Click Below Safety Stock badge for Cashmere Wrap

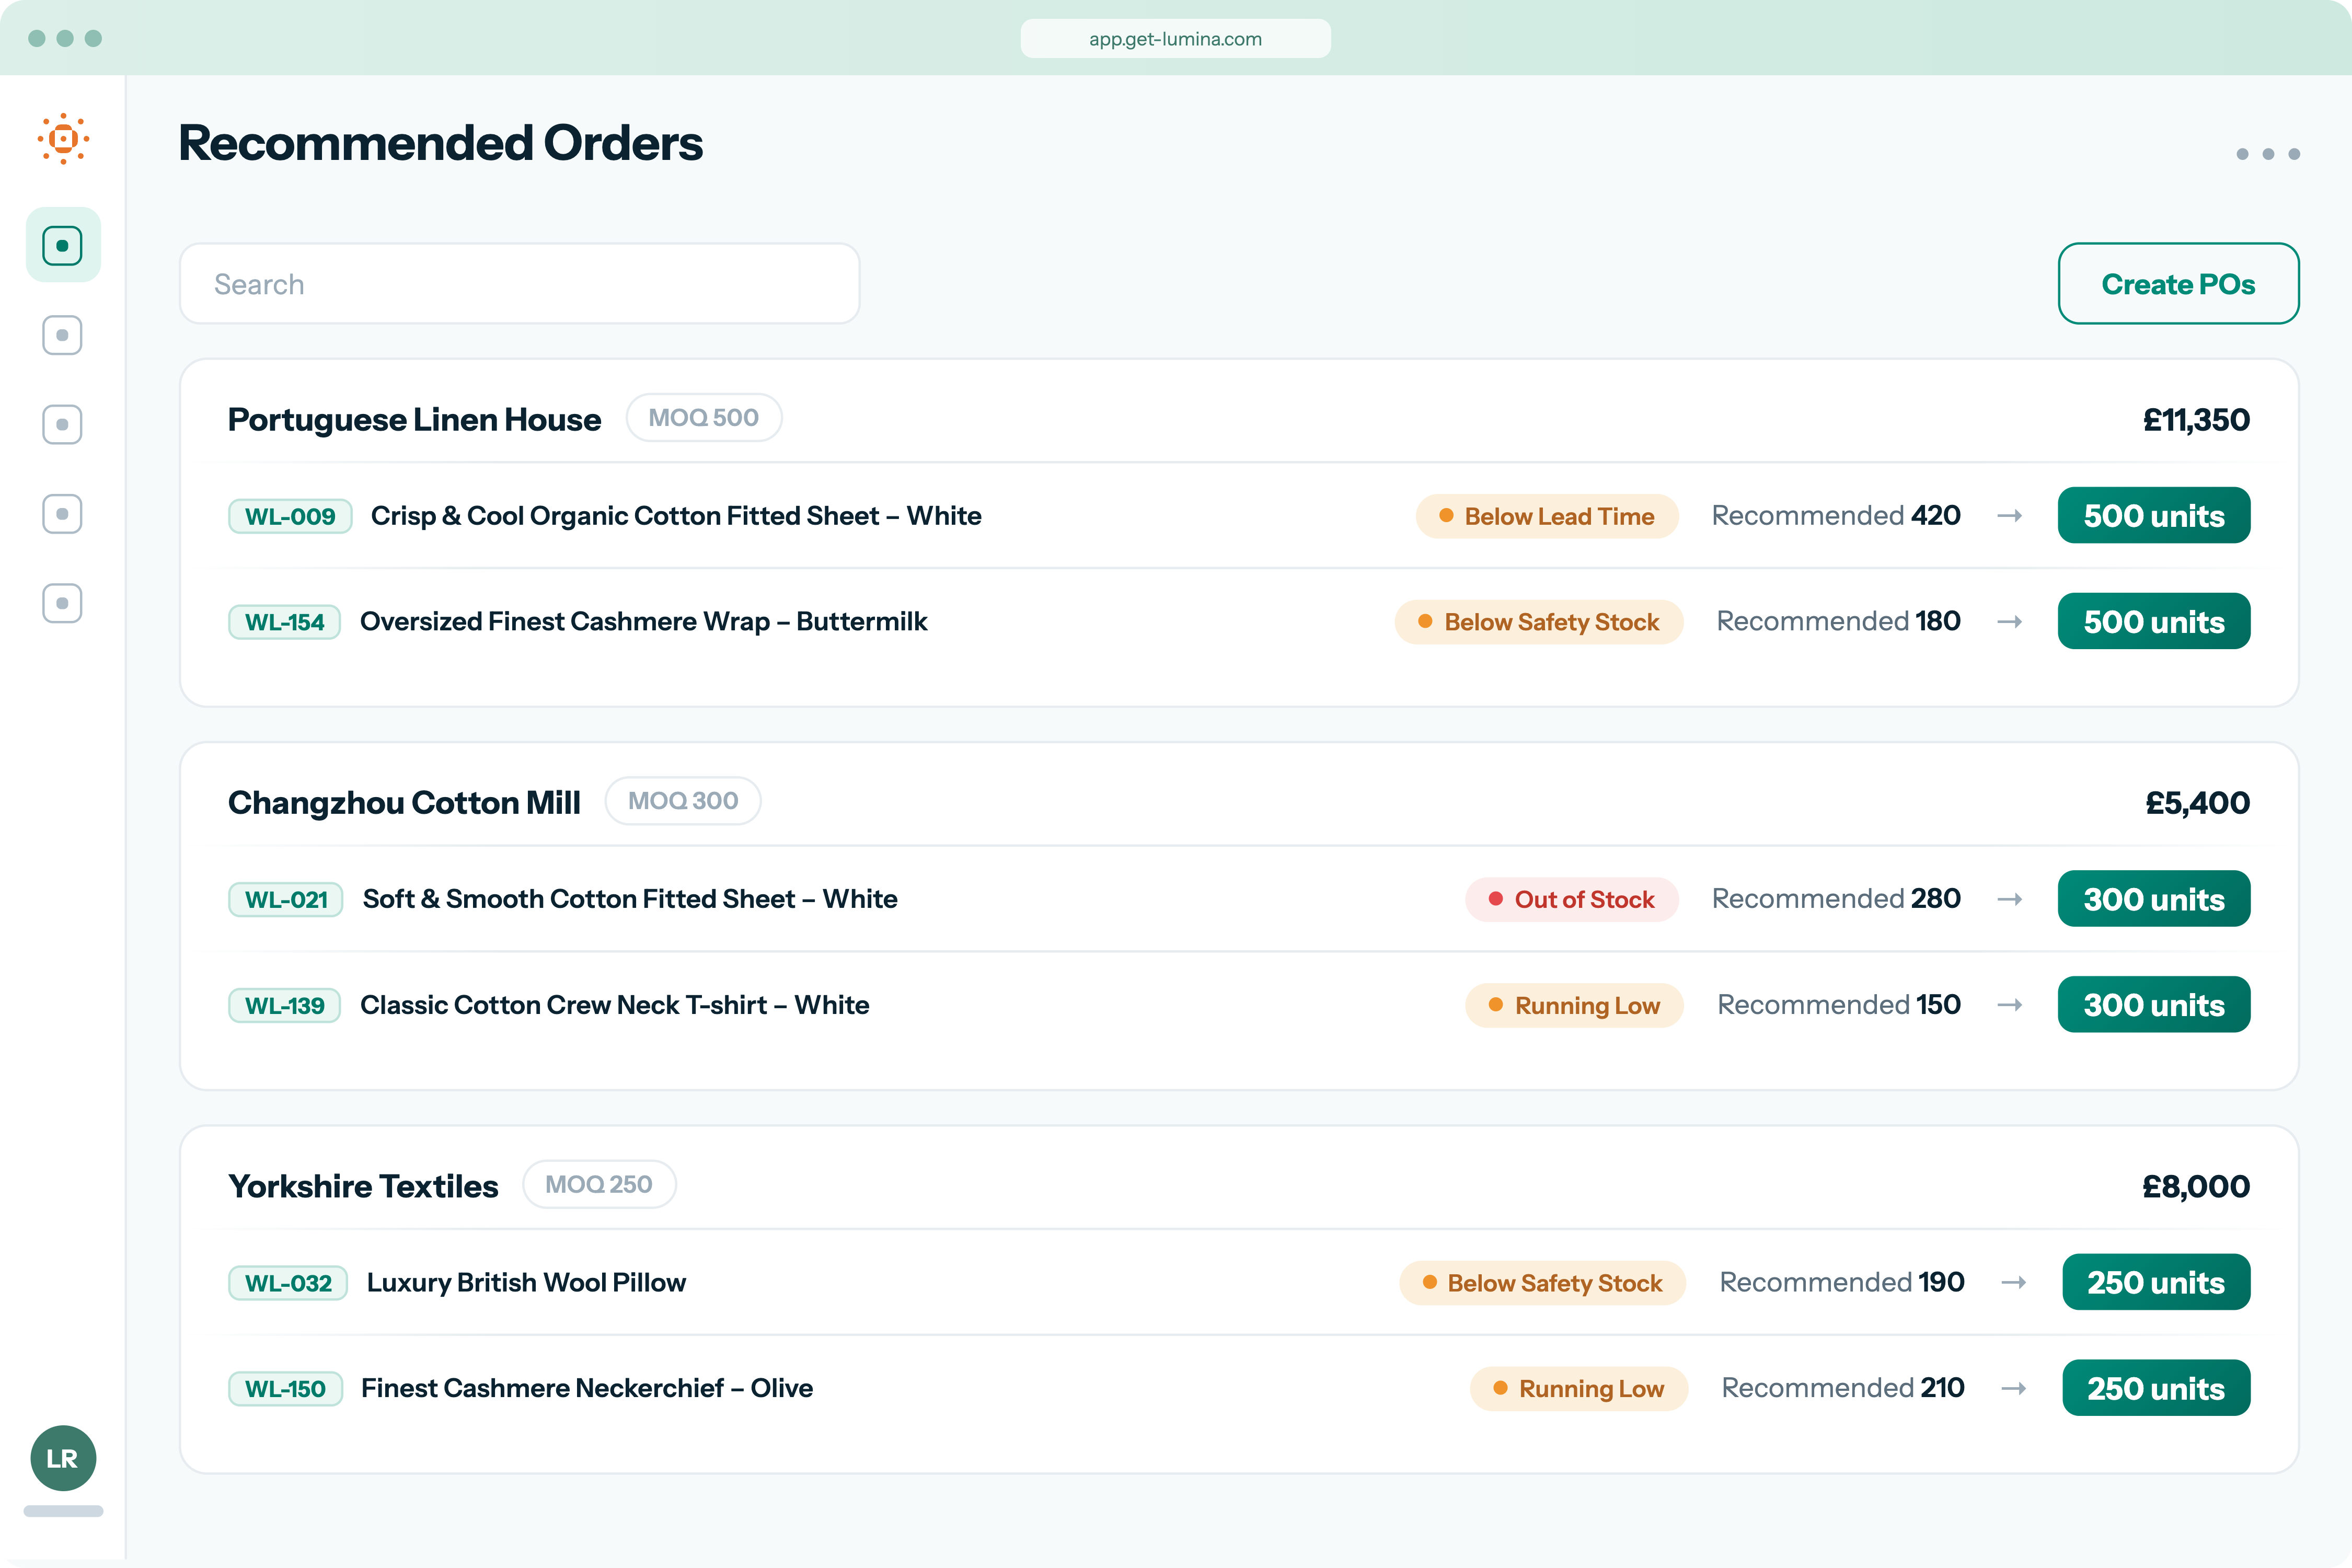tap(1539, 622)
